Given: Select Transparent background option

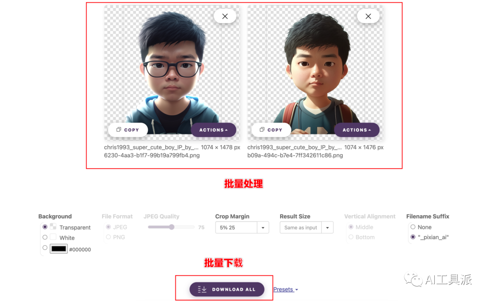Looking at the screenshot, I should (45, 227).
